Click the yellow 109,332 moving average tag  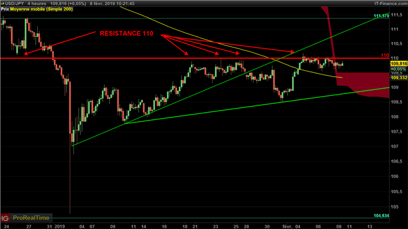coord(399,78)
